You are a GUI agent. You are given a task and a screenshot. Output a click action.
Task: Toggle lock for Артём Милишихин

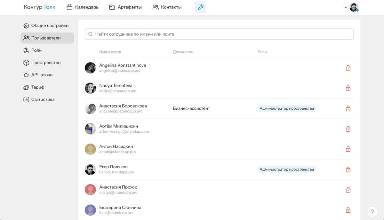coord(348,129)
